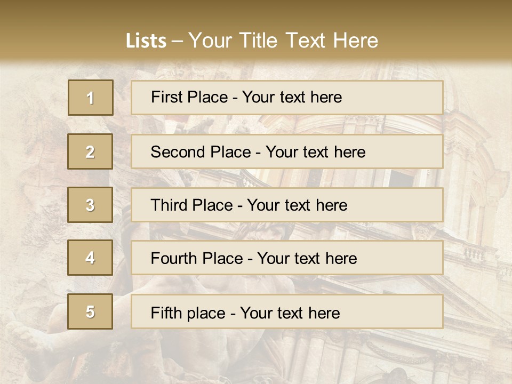
Task: Click the number 1 box
Action: pos(91,98)
